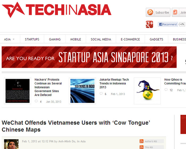186x149 pixels.
Task: Open the Gadgets menu item
Action: pyautogui.click(x=156, y=39)
